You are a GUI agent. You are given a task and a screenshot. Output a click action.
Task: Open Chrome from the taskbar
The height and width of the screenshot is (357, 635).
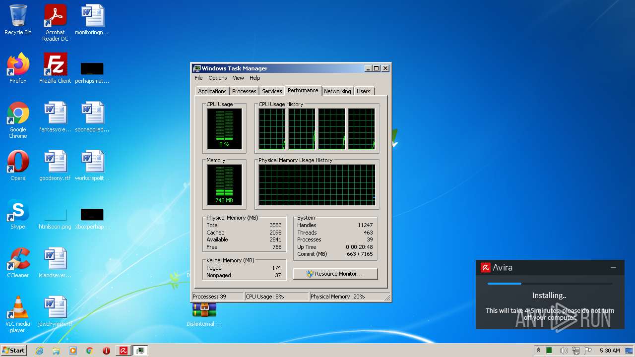point(90,351)
